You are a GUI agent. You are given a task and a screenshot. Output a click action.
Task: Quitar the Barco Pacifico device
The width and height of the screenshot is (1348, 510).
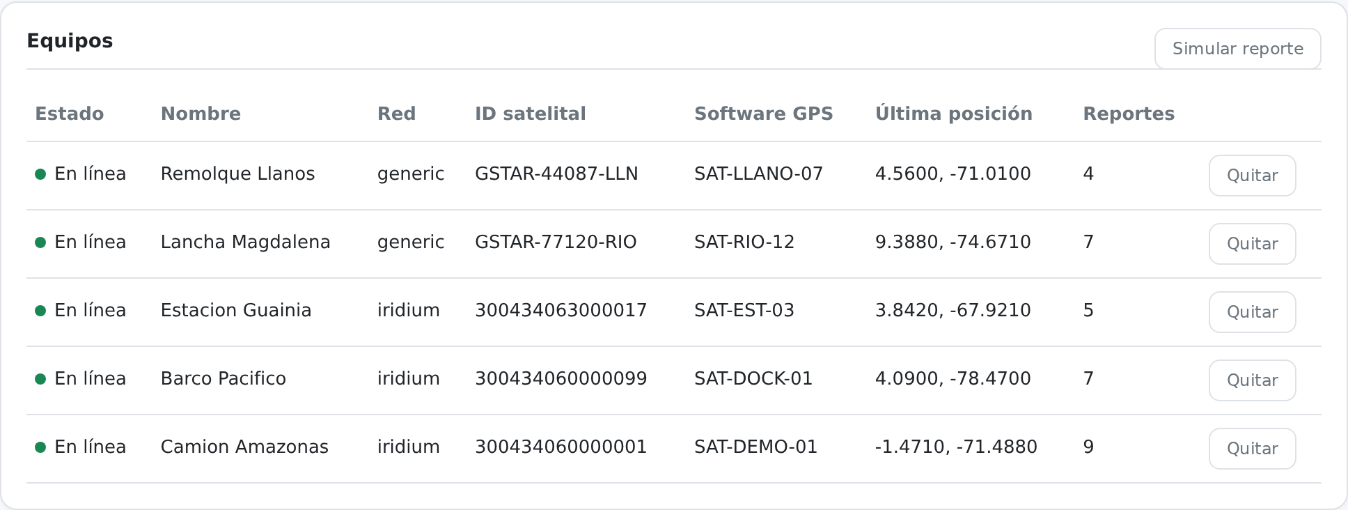pyautogui.click(x=1252, y=380)
